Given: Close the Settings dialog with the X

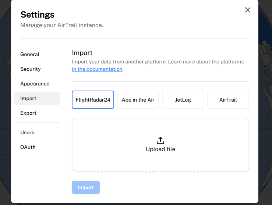Looking at the screenshot, I should [248, 10].
